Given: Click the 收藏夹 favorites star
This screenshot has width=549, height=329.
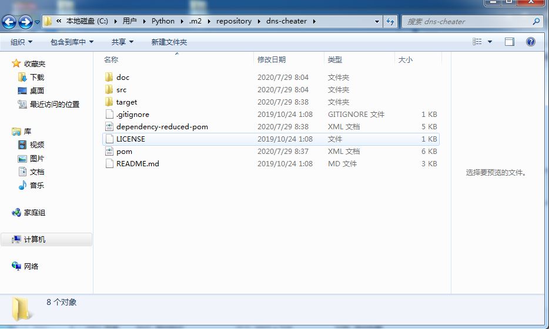Looking at the screenshot, I should [16, 63].
